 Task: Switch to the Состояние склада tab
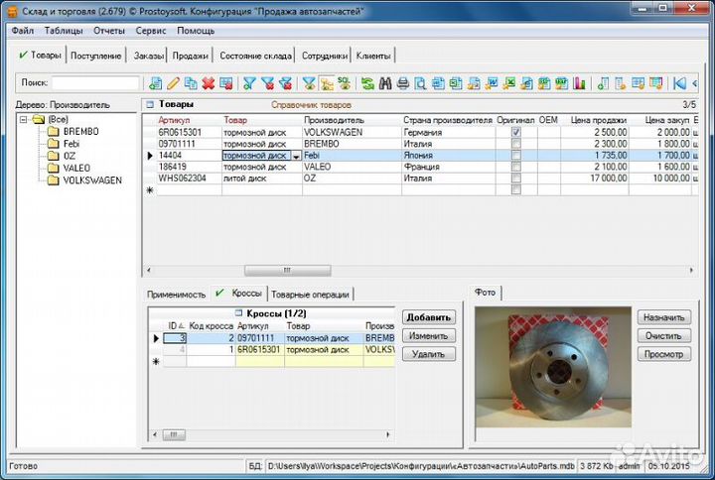tap(255, 57)
